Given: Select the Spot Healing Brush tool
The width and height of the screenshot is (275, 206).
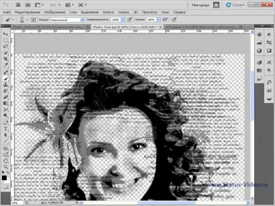Looking at the screenshot, I should click(x=6, y=72).
